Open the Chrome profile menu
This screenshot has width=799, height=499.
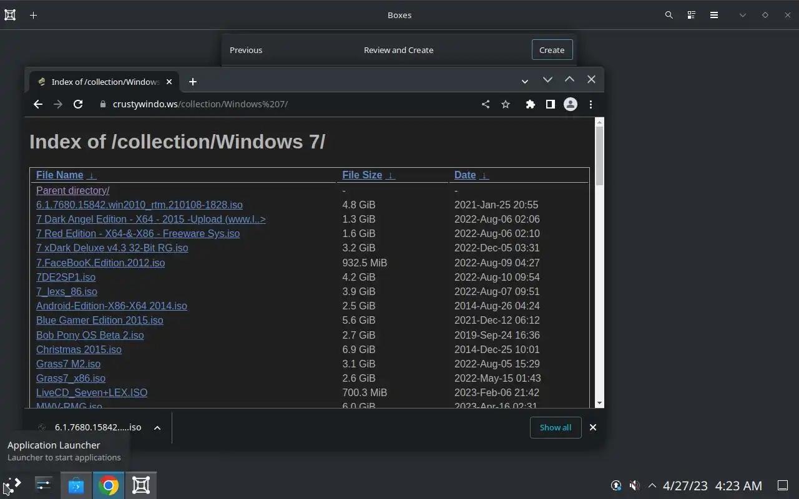tap(570, 104)
